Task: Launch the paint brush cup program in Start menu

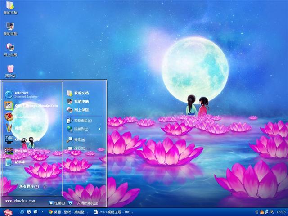Action: point(14,128)
